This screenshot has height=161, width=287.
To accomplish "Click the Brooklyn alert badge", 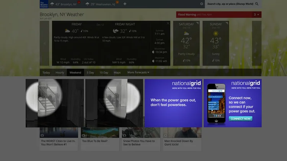I will click(x=79, y=2).
